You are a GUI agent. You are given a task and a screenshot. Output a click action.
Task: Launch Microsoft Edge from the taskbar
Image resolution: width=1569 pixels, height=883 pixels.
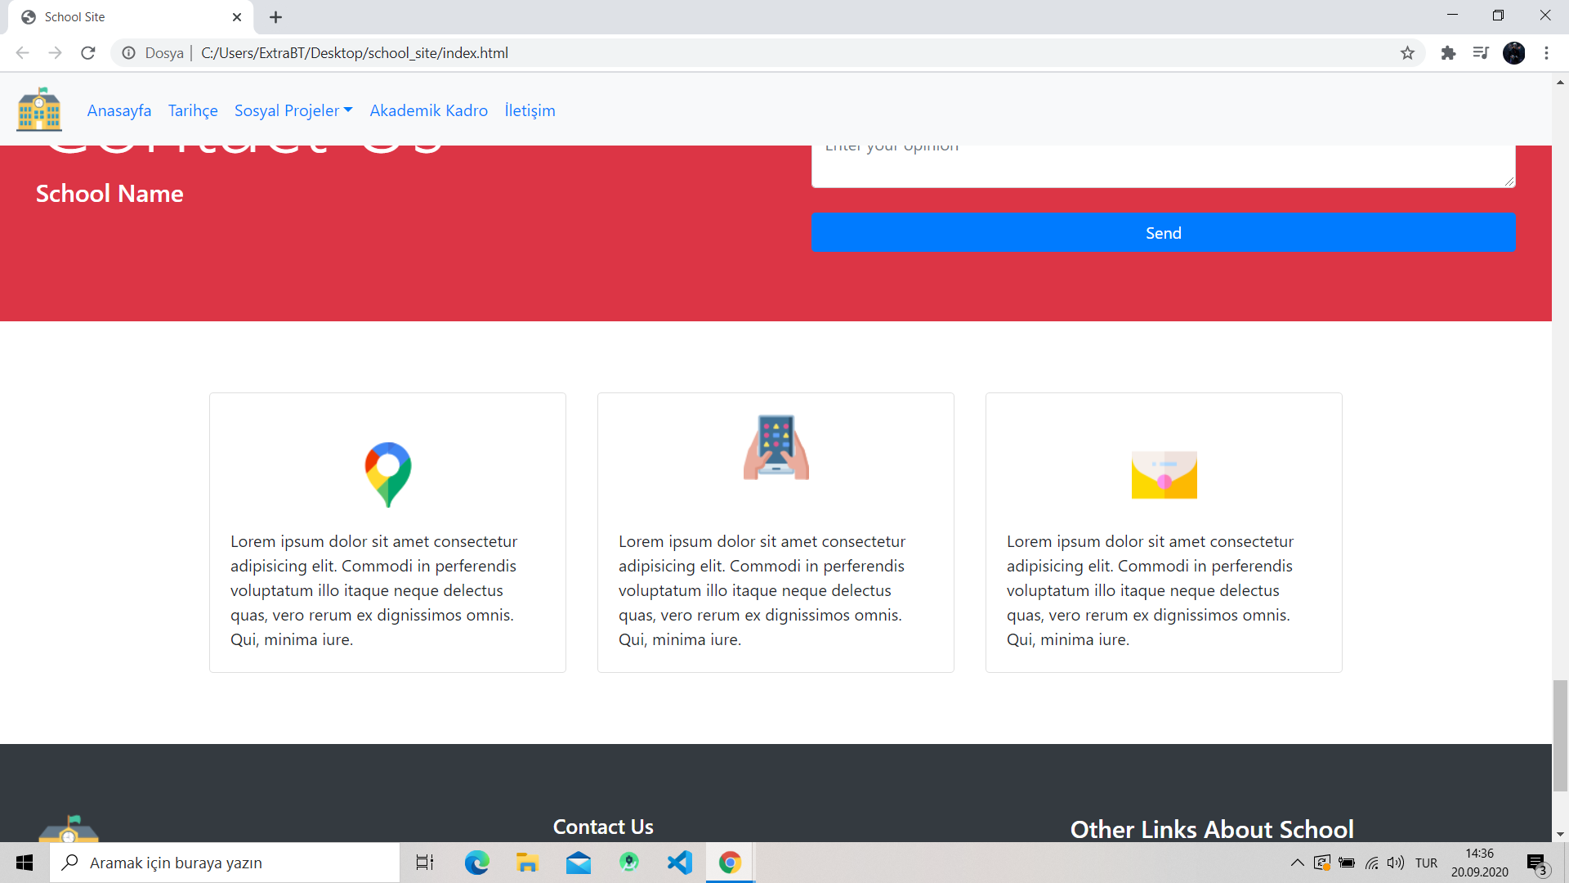click(476, 863)
